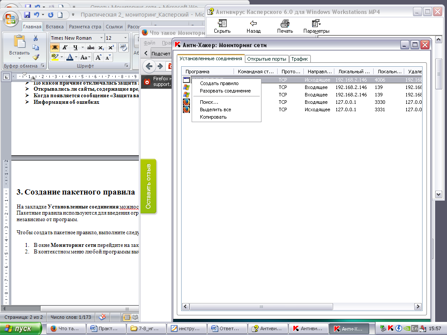Choose Поиск... in context menu
This screenshot has height=335, width=447.
209,102
